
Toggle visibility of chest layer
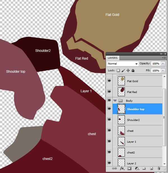(x=109, y=130)
